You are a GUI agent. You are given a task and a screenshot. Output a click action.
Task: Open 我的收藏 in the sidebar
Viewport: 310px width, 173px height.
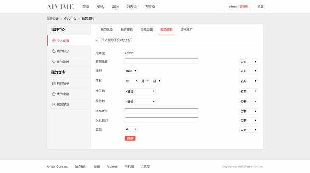click(x=69, y=94)
